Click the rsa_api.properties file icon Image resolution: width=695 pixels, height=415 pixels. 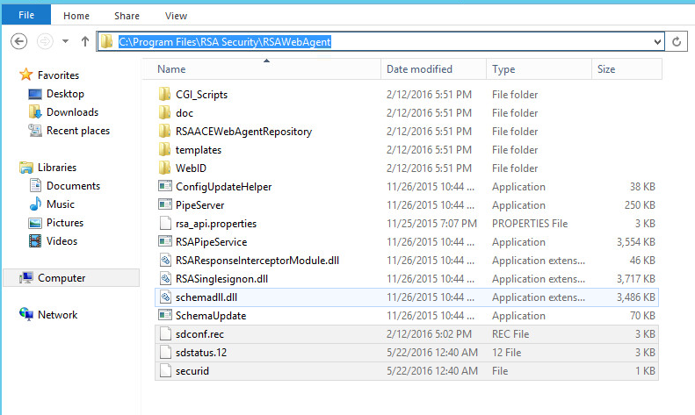coord(165,223)
